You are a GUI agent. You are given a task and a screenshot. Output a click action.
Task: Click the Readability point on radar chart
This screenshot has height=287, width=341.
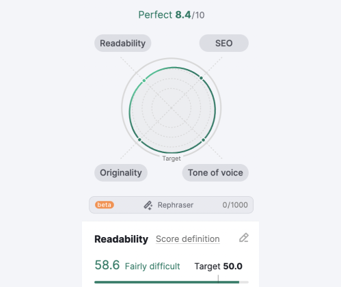[144, 81]
